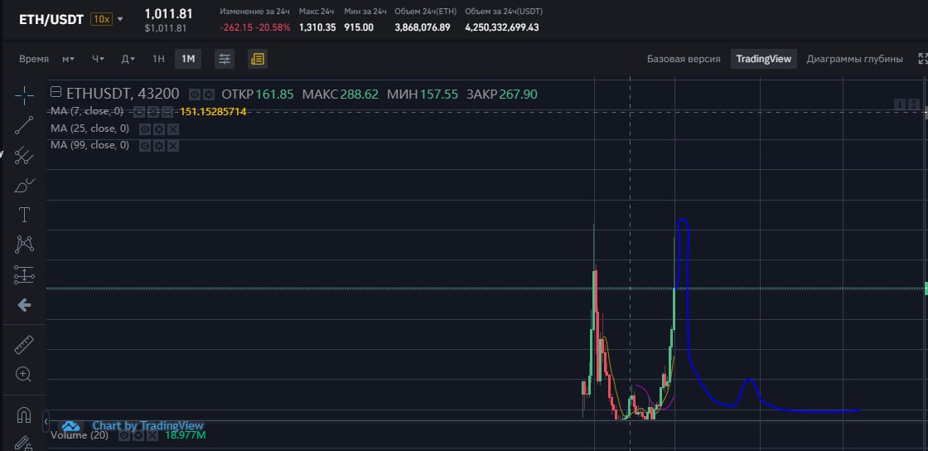
Task: Toggle the magnet mode icon
Action: pyautogui.click(x=24, y=415)
